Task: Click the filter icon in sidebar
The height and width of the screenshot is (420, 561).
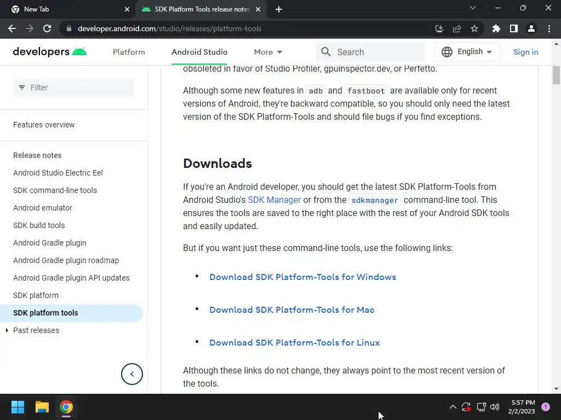Action: pyautogui.click(x=22, y=87)
